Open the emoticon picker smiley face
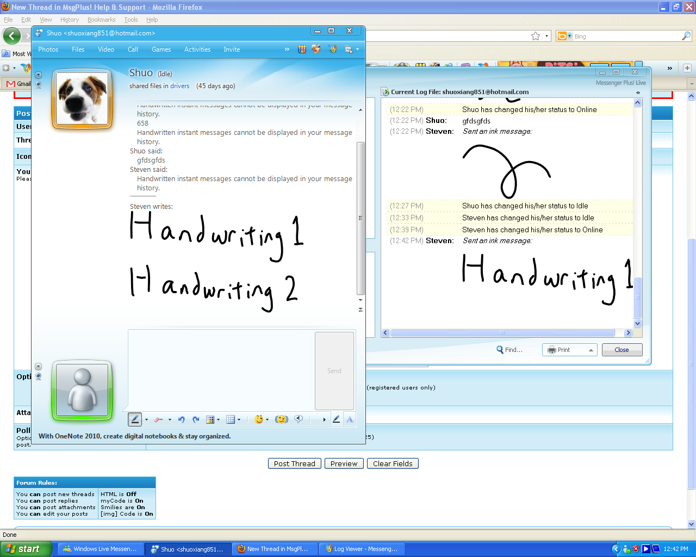Screen dimensions: 696x557 (259, 419)
